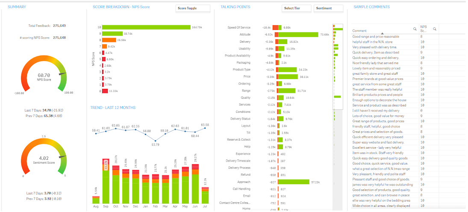The image size is (468, 212).
Task: Select the green Product Type bar labeled 34.23k
Action: [x=288, y=70]
